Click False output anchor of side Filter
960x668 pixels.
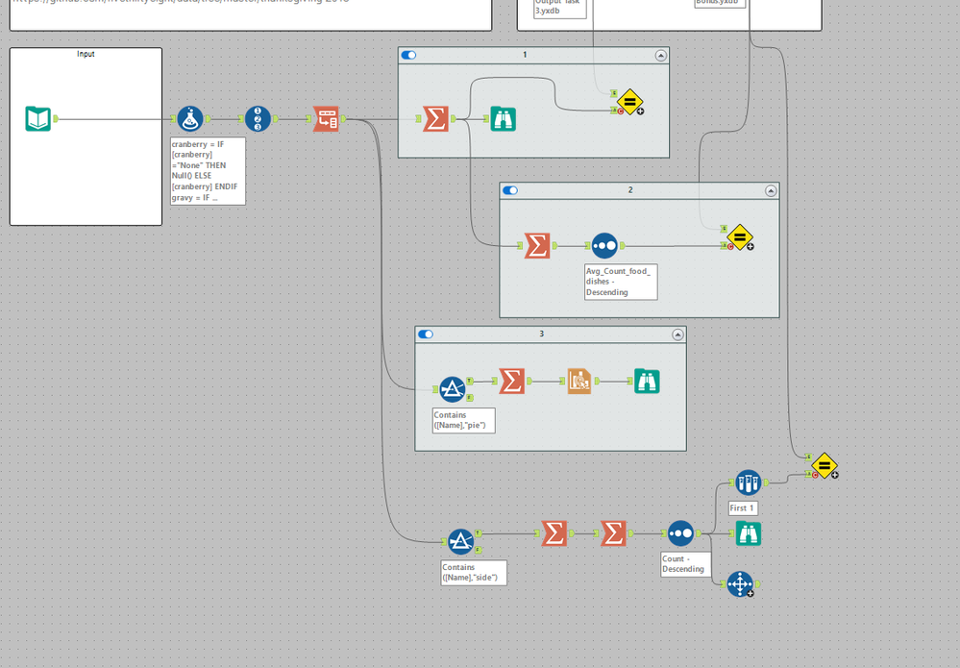[479, 551]
